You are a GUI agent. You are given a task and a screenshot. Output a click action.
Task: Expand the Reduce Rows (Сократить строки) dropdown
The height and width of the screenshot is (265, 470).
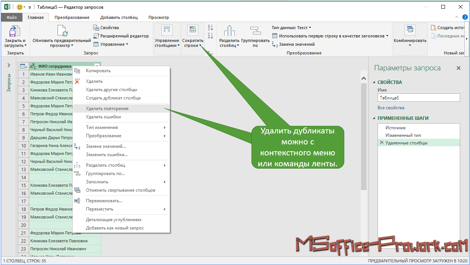[193, 43]
